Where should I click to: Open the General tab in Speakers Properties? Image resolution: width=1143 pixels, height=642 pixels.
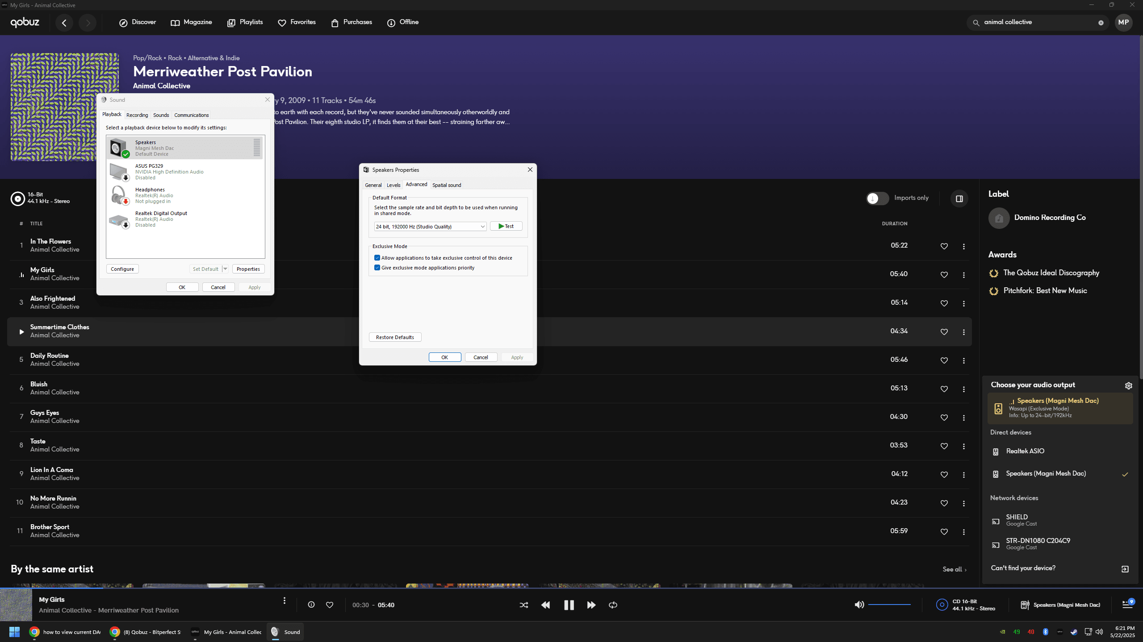pos(373,185)
